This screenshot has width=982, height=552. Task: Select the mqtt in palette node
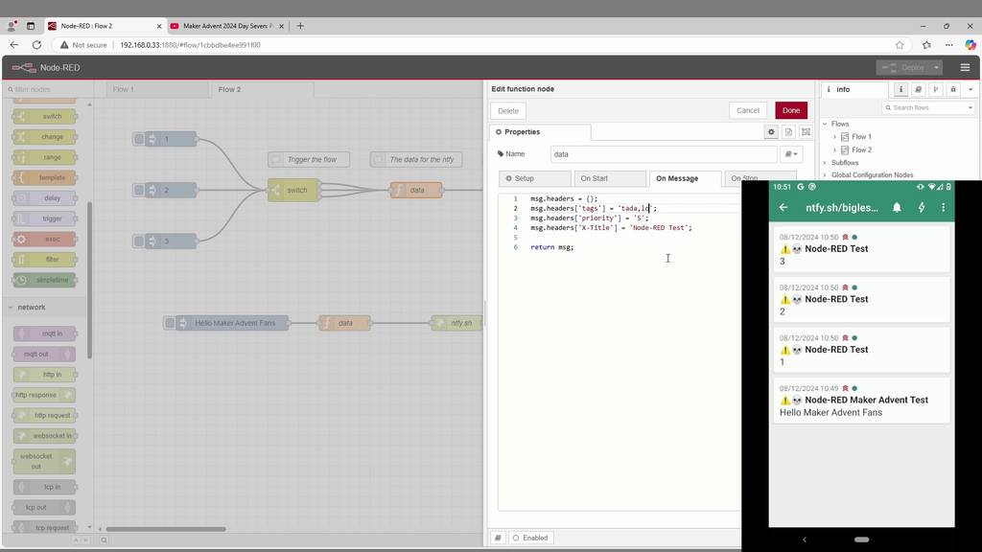point(44,333)
